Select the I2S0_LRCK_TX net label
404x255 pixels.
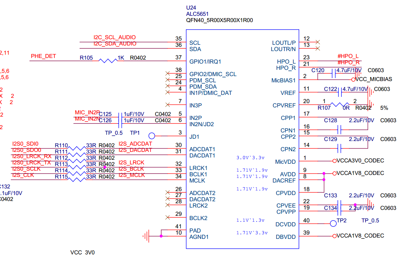(x=32, y=163)
